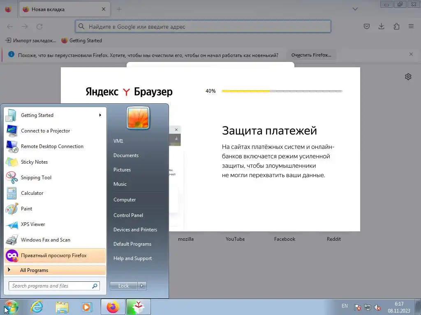Image resolution: width=421 pixels, height=315 pixels.
Task: Click the Firefox back arrow
Action: coord(10,27)
